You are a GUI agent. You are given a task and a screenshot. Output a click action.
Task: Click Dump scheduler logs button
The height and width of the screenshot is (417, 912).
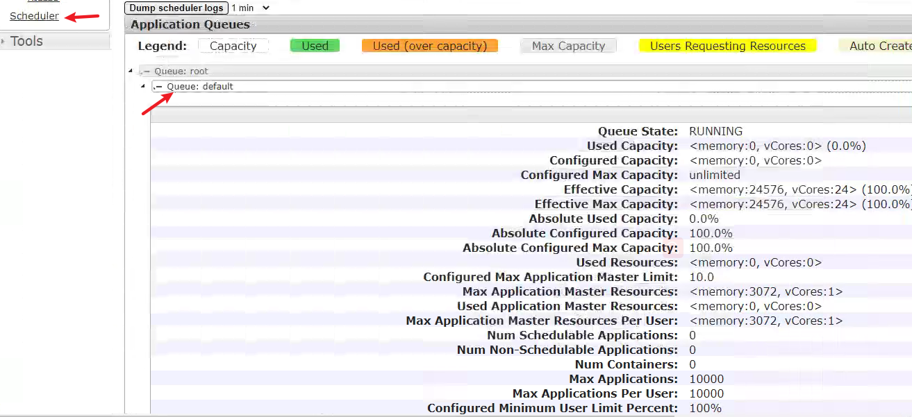click(x=176, y=8)
